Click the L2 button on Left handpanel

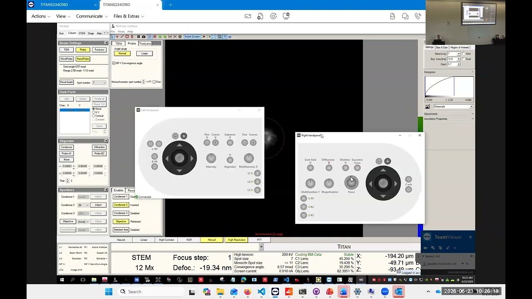(x=257, y=181)
